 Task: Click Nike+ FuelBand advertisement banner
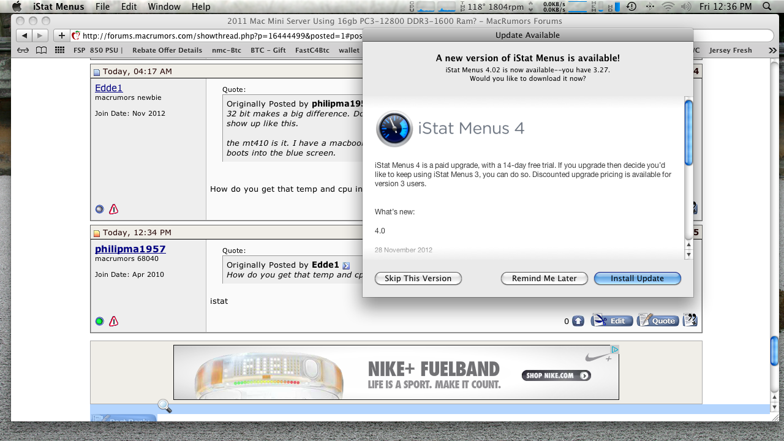tap(396, 372)
